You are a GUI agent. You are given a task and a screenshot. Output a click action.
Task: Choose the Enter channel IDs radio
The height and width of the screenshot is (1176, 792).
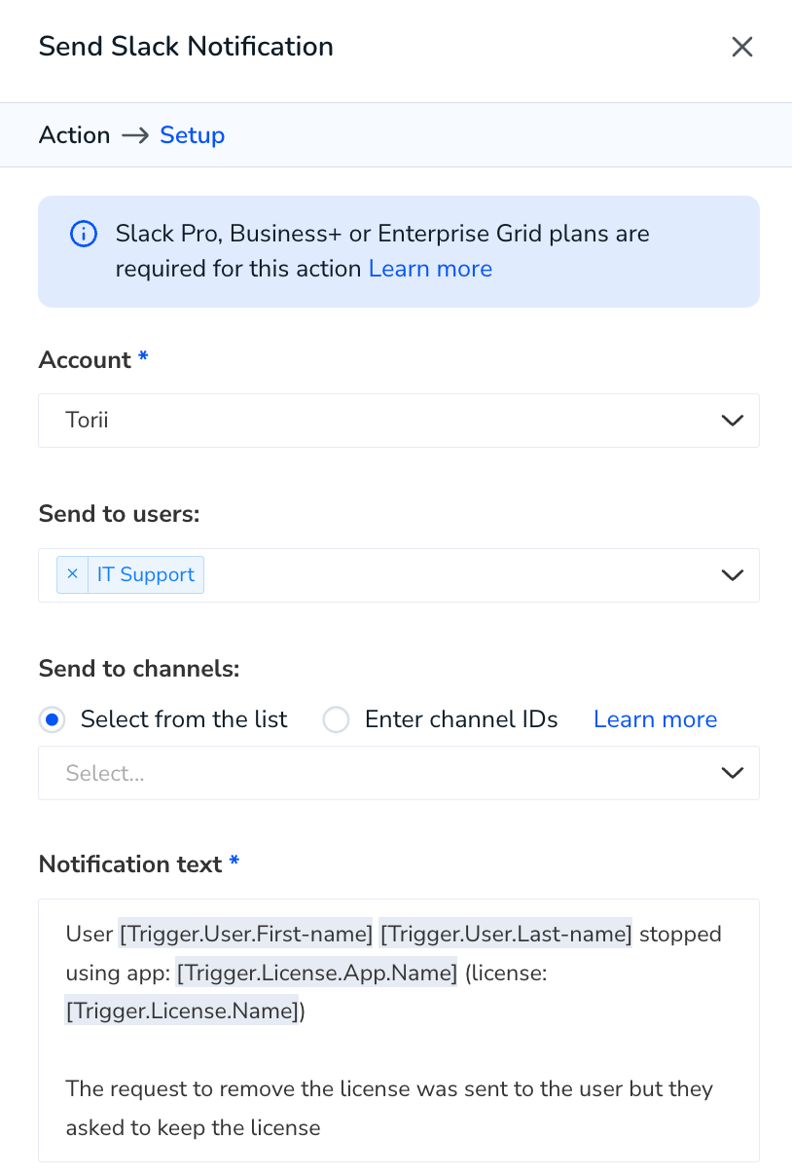pyautogui.click(x=336, y=720)
